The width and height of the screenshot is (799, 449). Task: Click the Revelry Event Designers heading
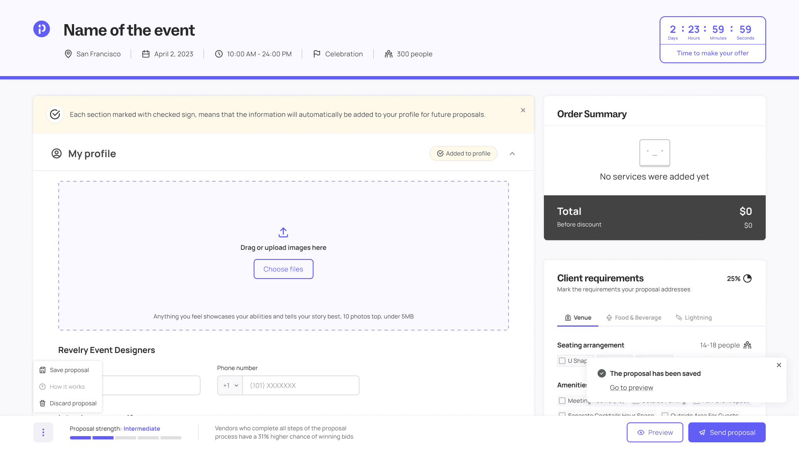click(107, 350)
